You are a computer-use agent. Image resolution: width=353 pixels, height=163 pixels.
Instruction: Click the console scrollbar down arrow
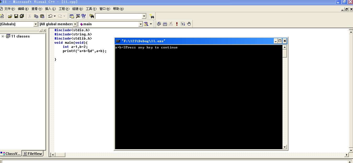click(285, 147)
